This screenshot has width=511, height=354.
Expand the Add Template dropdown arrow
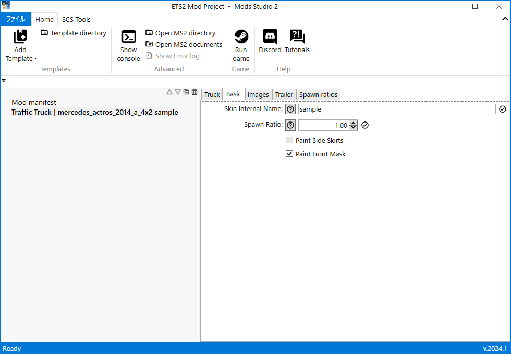click(35, 59)
